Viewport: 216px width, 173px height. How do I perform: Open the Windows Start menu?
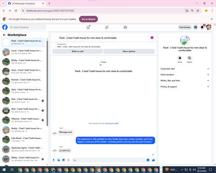(4, 170)
